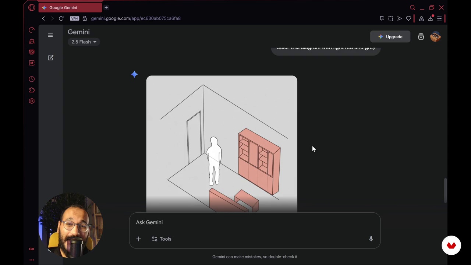Image resolution: width=471 pixels, height=265 pixels.
Task: Open the M chip sidebar icon
Action: pos(32,63)
